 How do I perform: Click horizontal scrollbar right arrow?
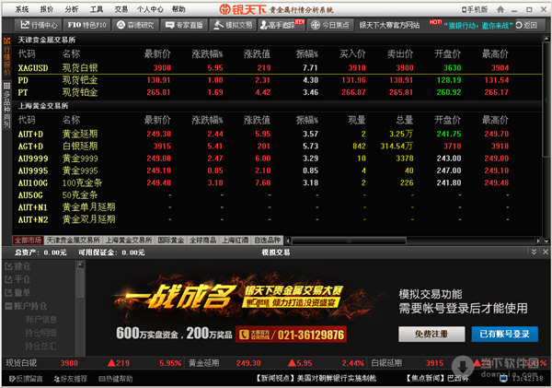point(538,241)
